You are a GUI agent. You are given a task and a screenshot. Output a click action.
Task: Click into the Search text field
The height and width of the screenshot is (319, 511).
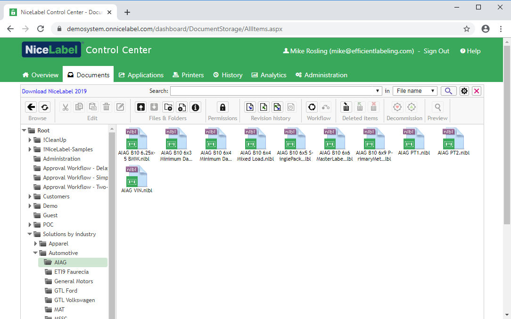273,91
